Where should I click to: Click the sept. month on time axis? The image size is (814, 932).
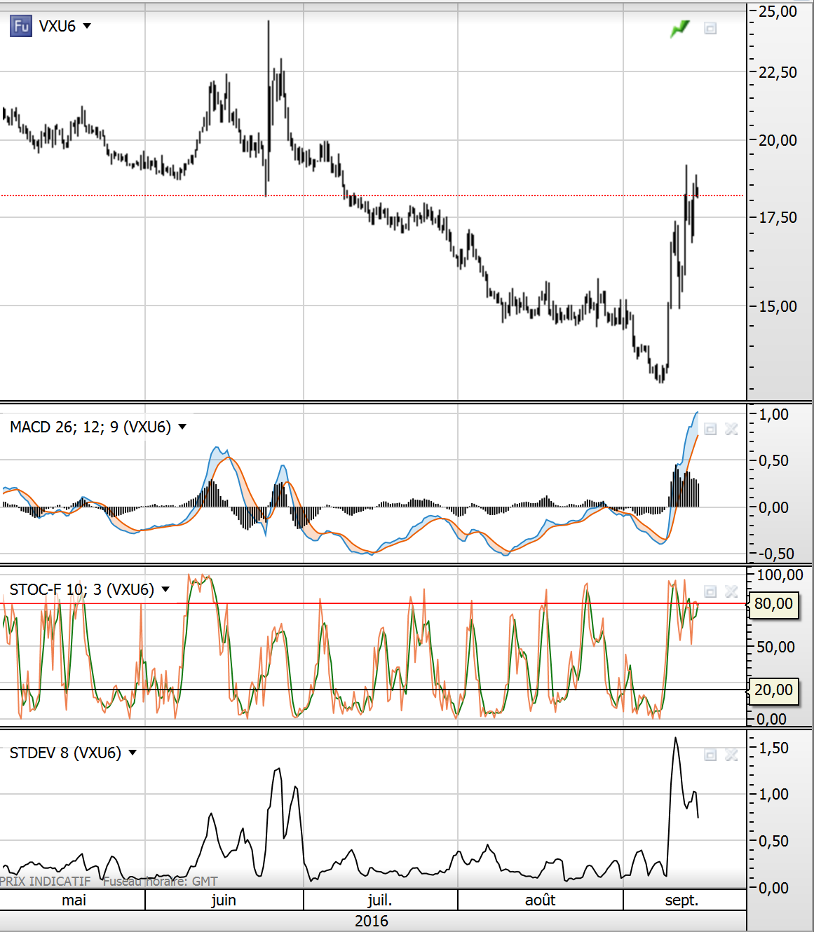click(x=681, y=900)
